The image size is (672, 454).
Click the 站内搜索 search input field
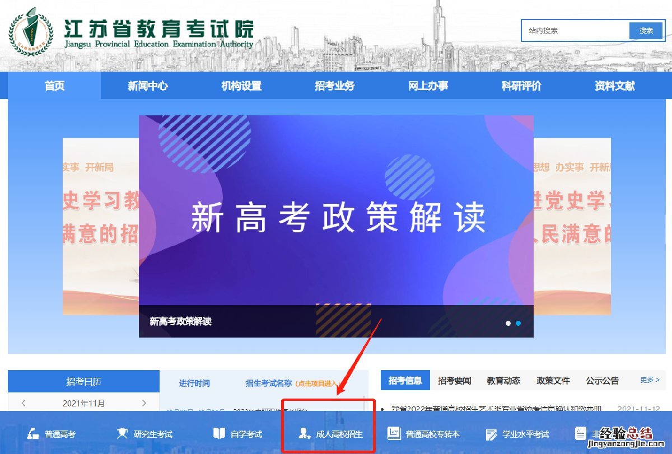576,31
